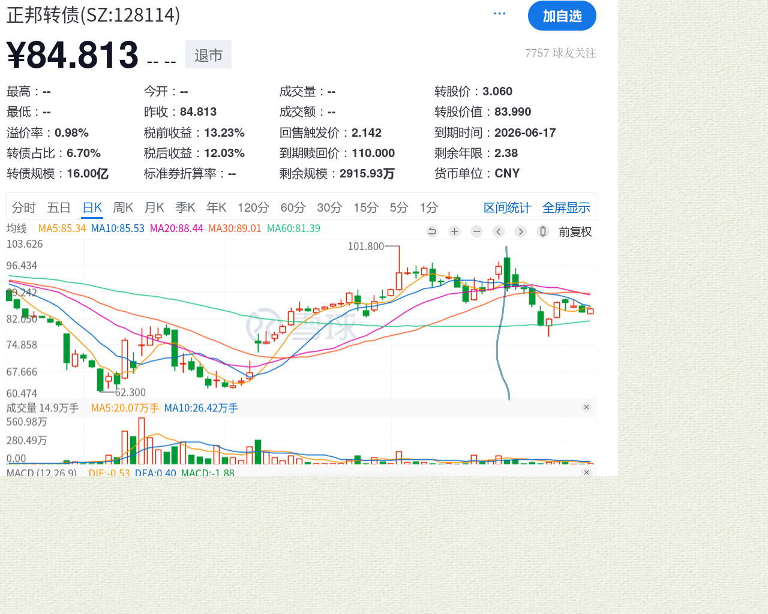Image resolution: width=768 pixels, height=614 pixels.
Task: Switch to the 五日 chart tab
Action: [59, 207]
